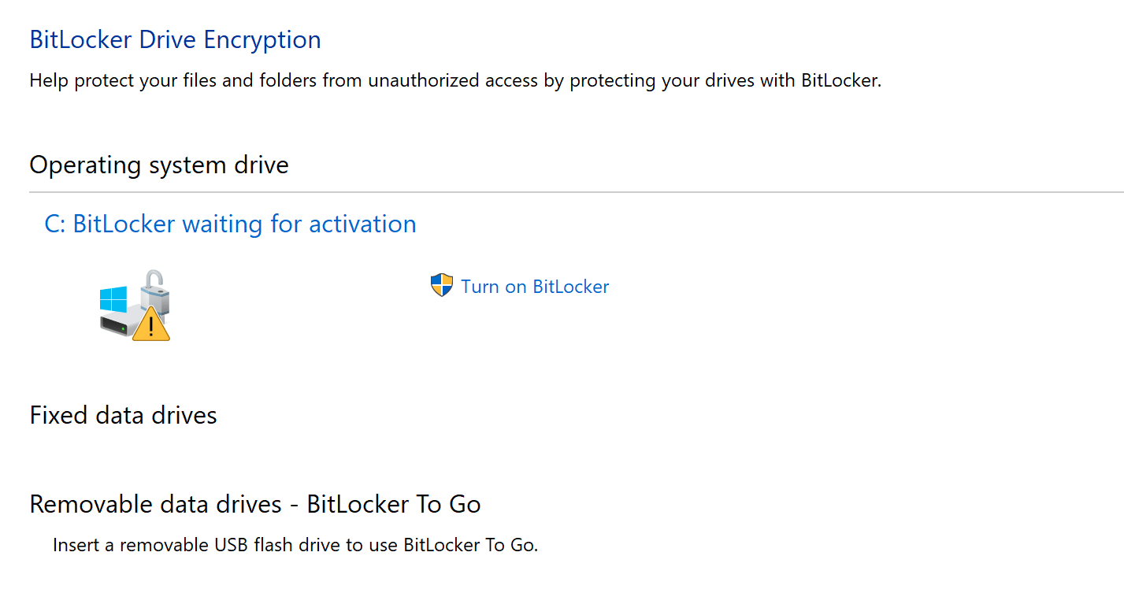1124x604 pixels.
Task: Click the Windows logo on the drive graphic
Action: point(113,299)
